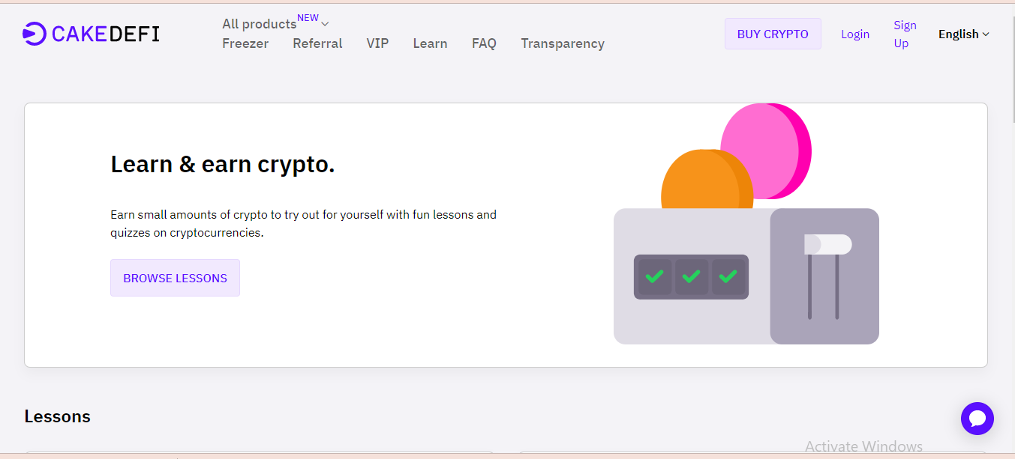Click the Lessons section heading
Image resolution: width=1015 pixels, height=459 pixels.
point(57,416)
